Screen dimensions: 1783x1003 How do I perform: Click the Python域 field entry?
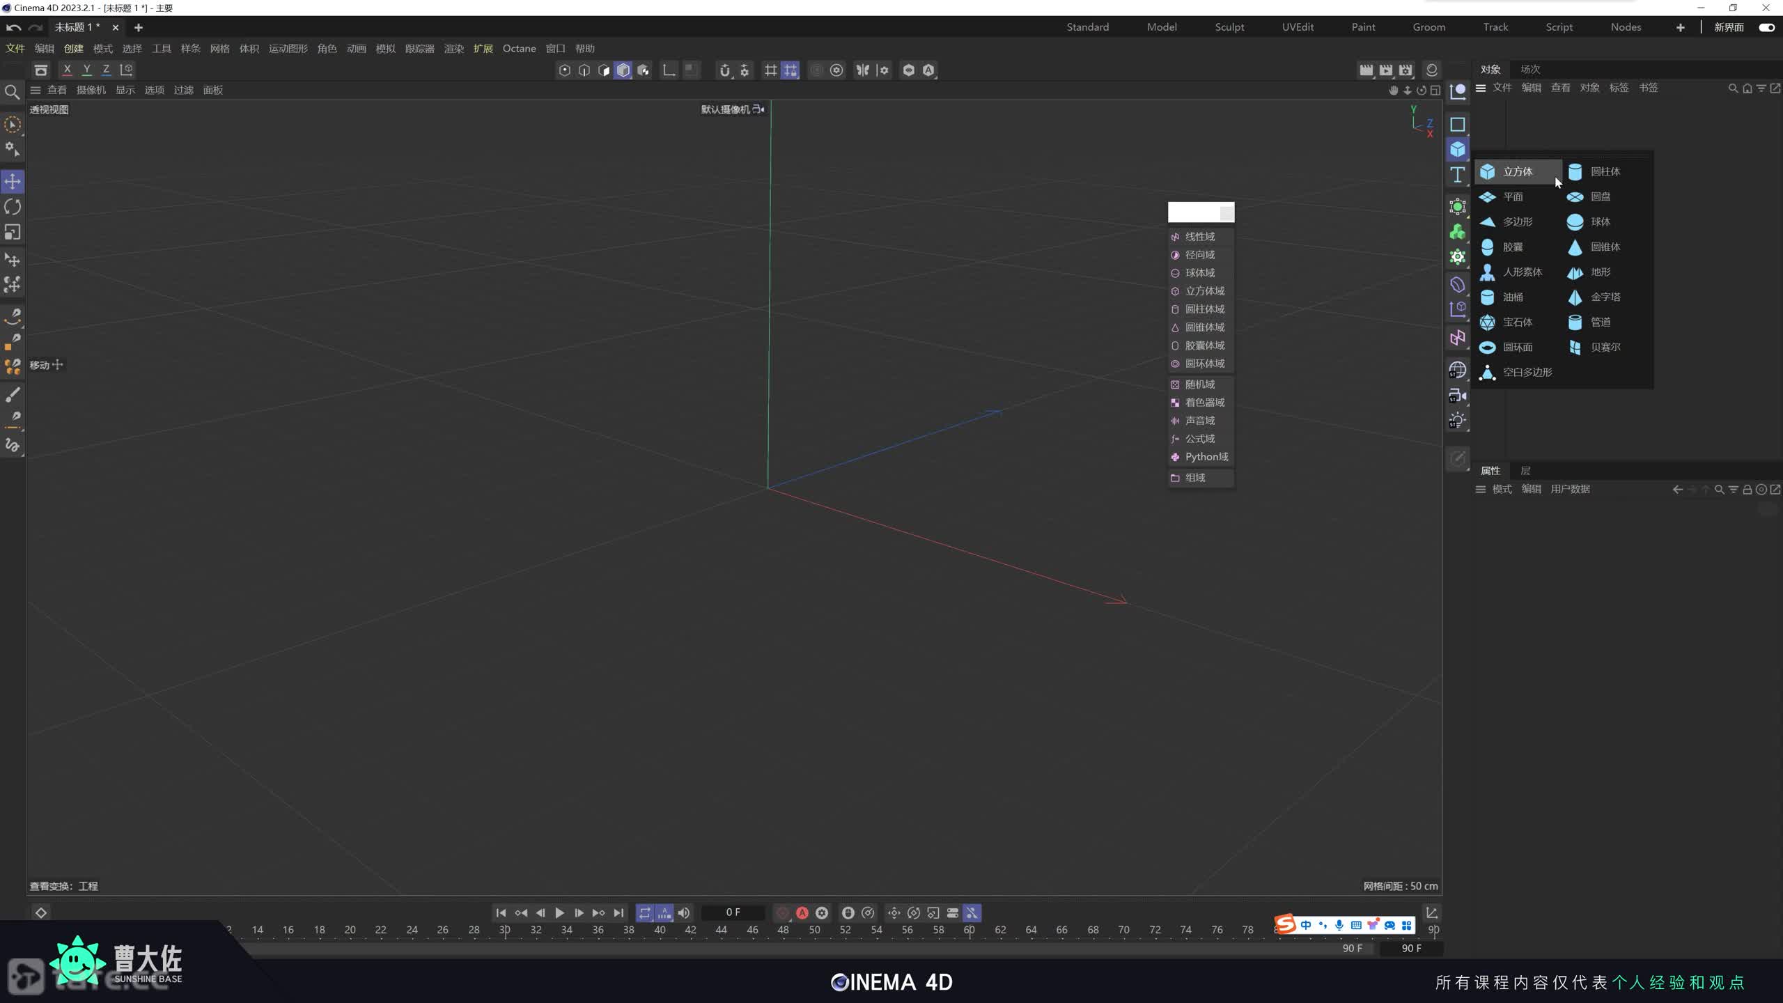[1206, 457]
